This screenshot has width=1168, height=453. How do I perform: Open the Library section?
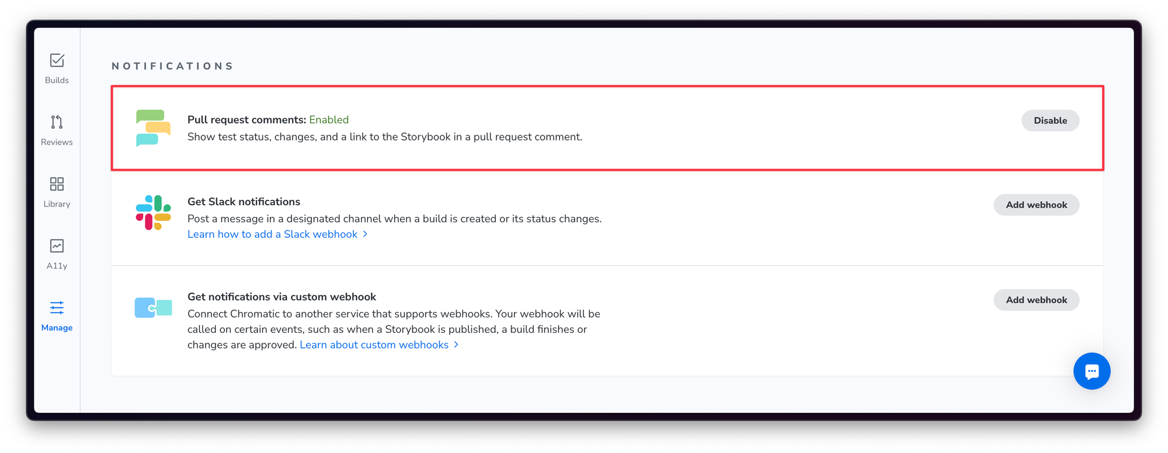[x=56, y=191]
